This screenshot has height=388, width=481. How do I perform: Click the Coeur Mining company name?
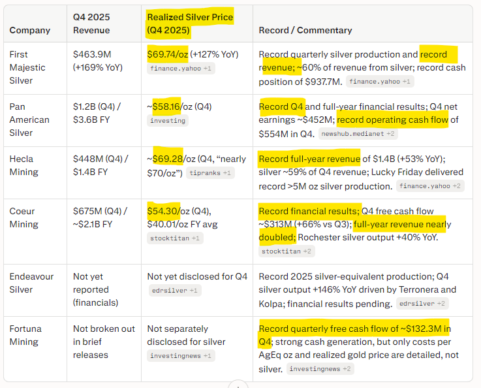click(x=23, y=218)
